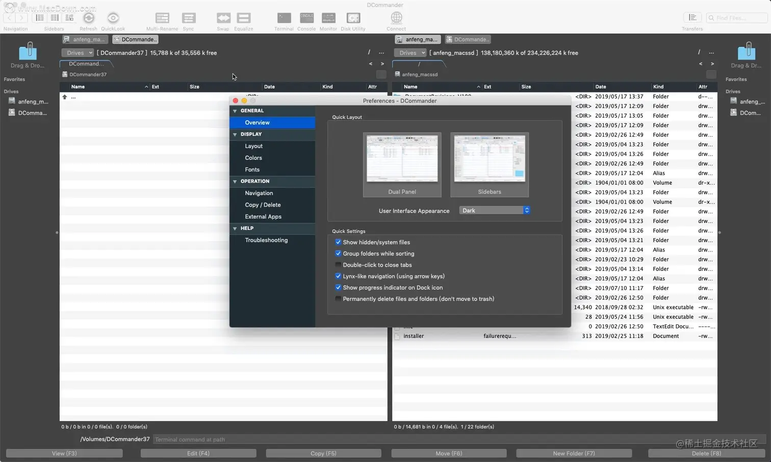This screenshot has width=771, height=462.
Task: Toggle Show progress indicator on Dock icon
Action: click(x=338, y=288)
